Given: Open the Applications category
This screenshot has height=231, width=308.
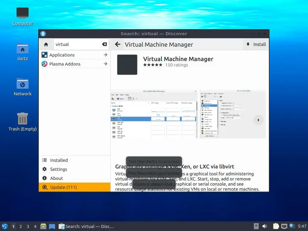Looking at the screenshot, I should (75, 55).
